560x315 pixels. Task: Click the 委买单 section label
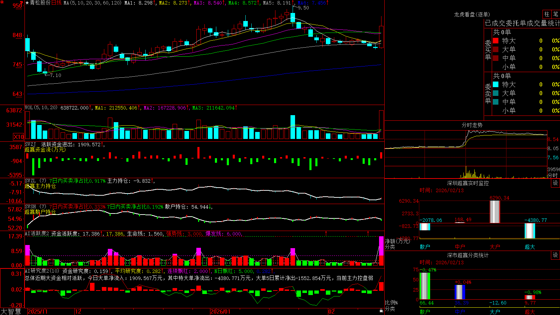(x=488, y=50)
